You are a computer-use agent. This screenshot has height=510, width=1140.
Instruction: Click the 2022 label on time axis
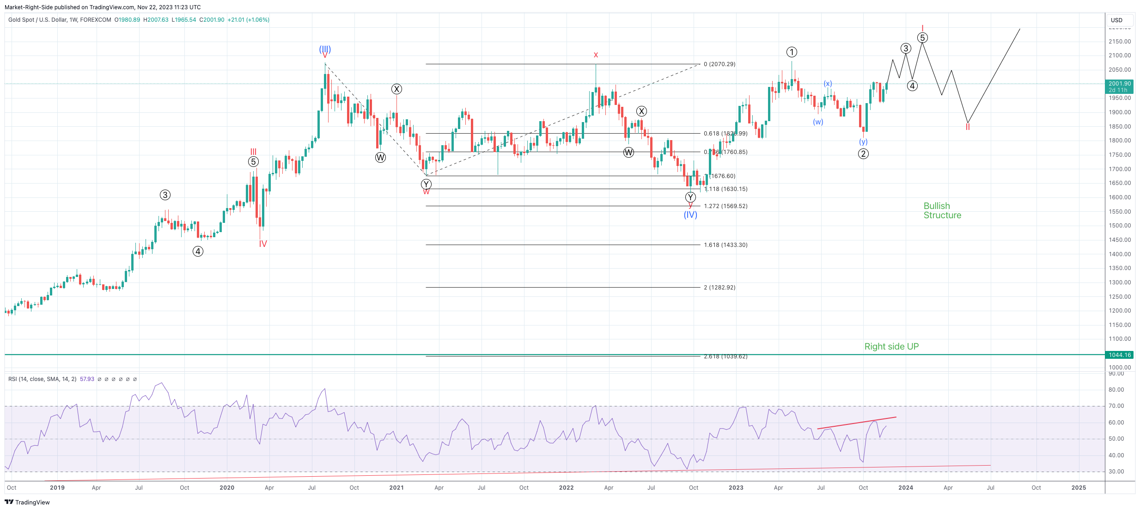tap(566, 488)
